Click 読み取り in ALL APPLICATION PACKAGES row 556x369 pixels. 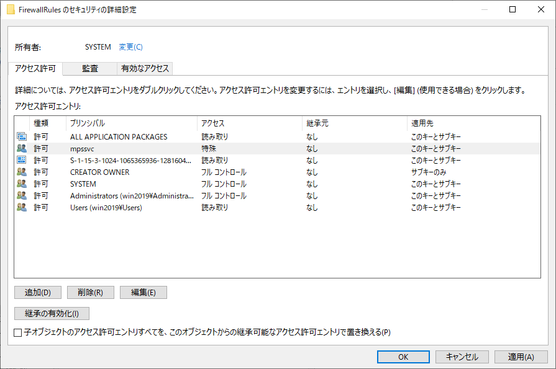pos(214,136)
